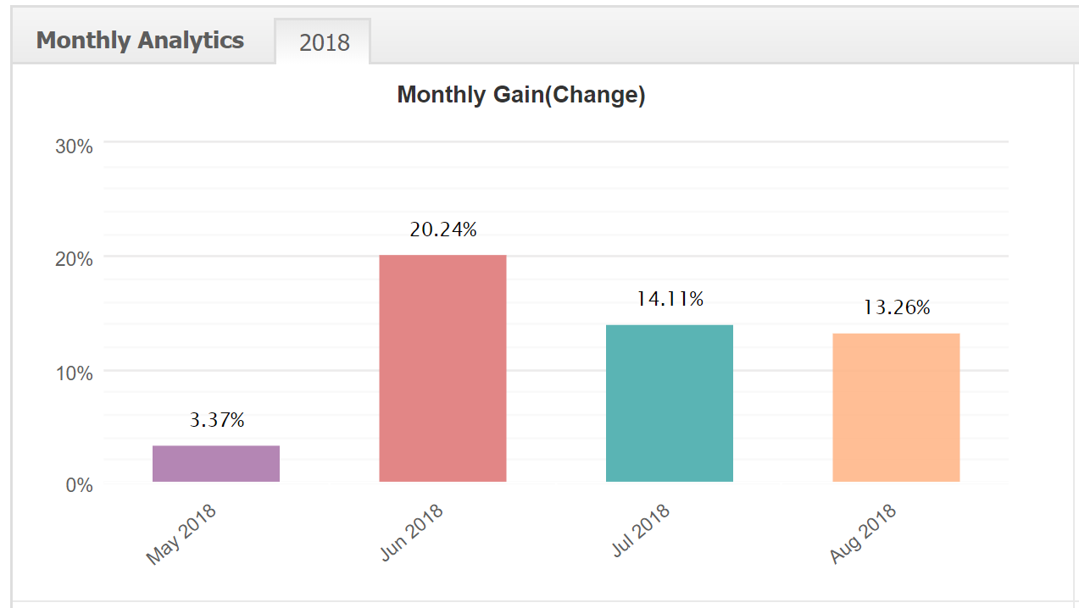Select the 0% y-axis label
This screenshot has width=1079, height=608.
click(79, 485)
